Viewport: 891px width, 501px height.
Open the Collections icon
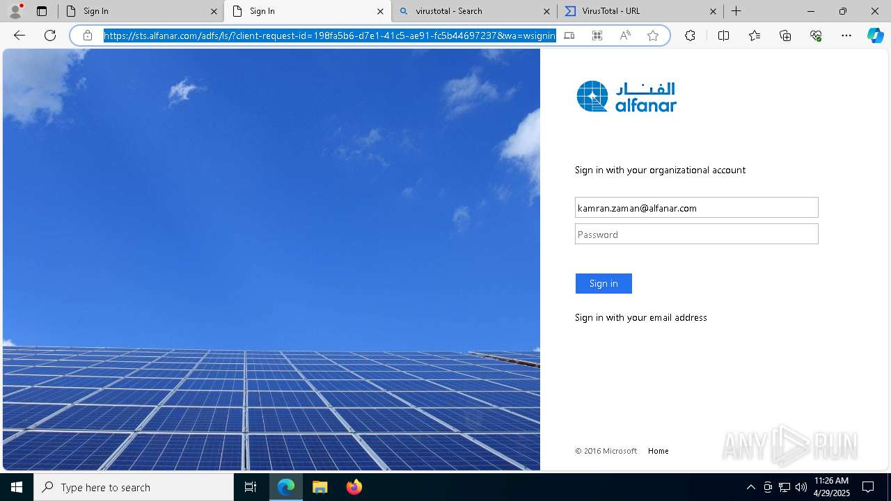tap(785, 35)
